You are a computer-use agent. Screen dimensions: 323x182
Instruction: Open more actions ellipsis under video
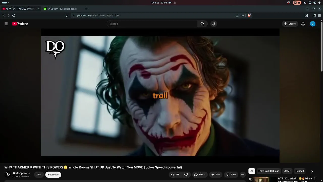[x=243, y=175]
